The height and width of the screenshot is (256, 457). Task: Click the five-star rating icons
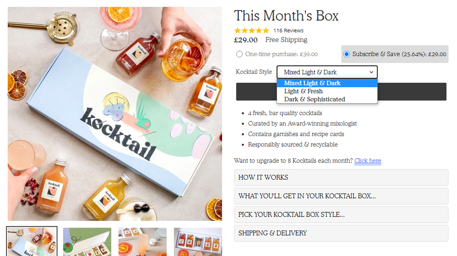coord(251,31)
